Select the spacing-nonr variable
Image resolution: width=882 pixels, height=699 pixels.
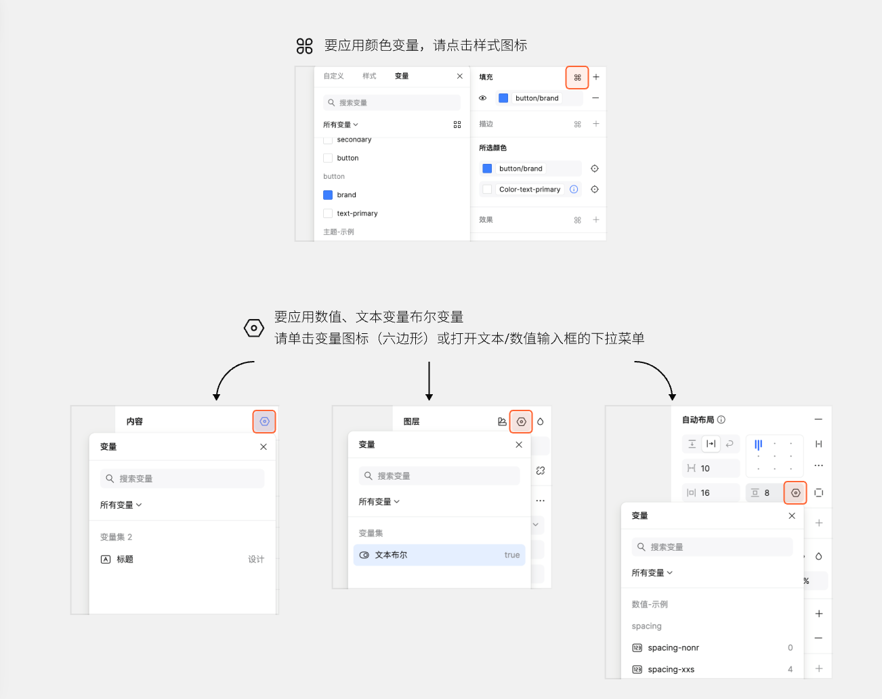coord(712,648)
